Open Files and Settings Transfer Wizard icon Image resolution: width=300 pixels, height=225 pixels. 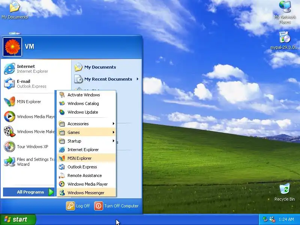tap(9, 162)
